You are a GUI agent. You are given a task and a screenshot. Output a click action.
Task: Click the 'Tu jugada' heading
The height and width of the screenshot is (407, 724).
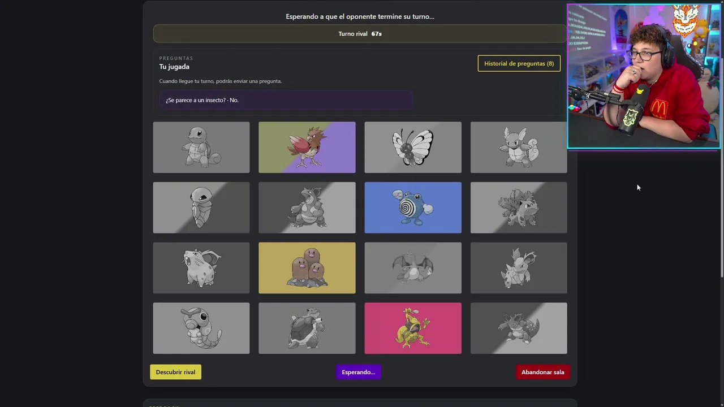[174, 67]
